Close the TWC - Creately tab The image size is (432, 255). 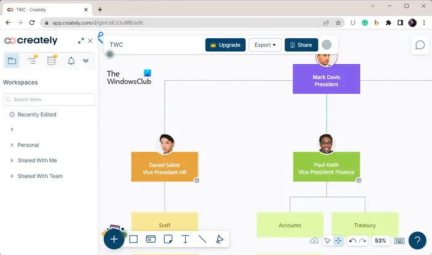tap(86, 10)
